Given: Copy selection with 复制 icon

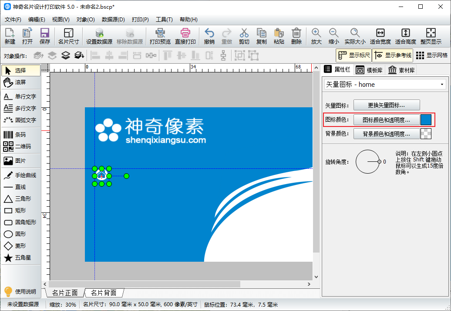Looking at the screenshot, I should 262,36.
